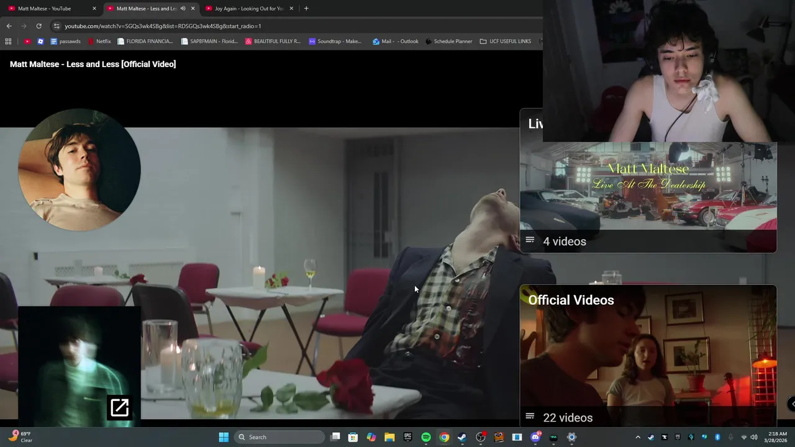Close the Matt Maltese - YouTube tab
Viewport: 795px width, 447px height.
94,9
